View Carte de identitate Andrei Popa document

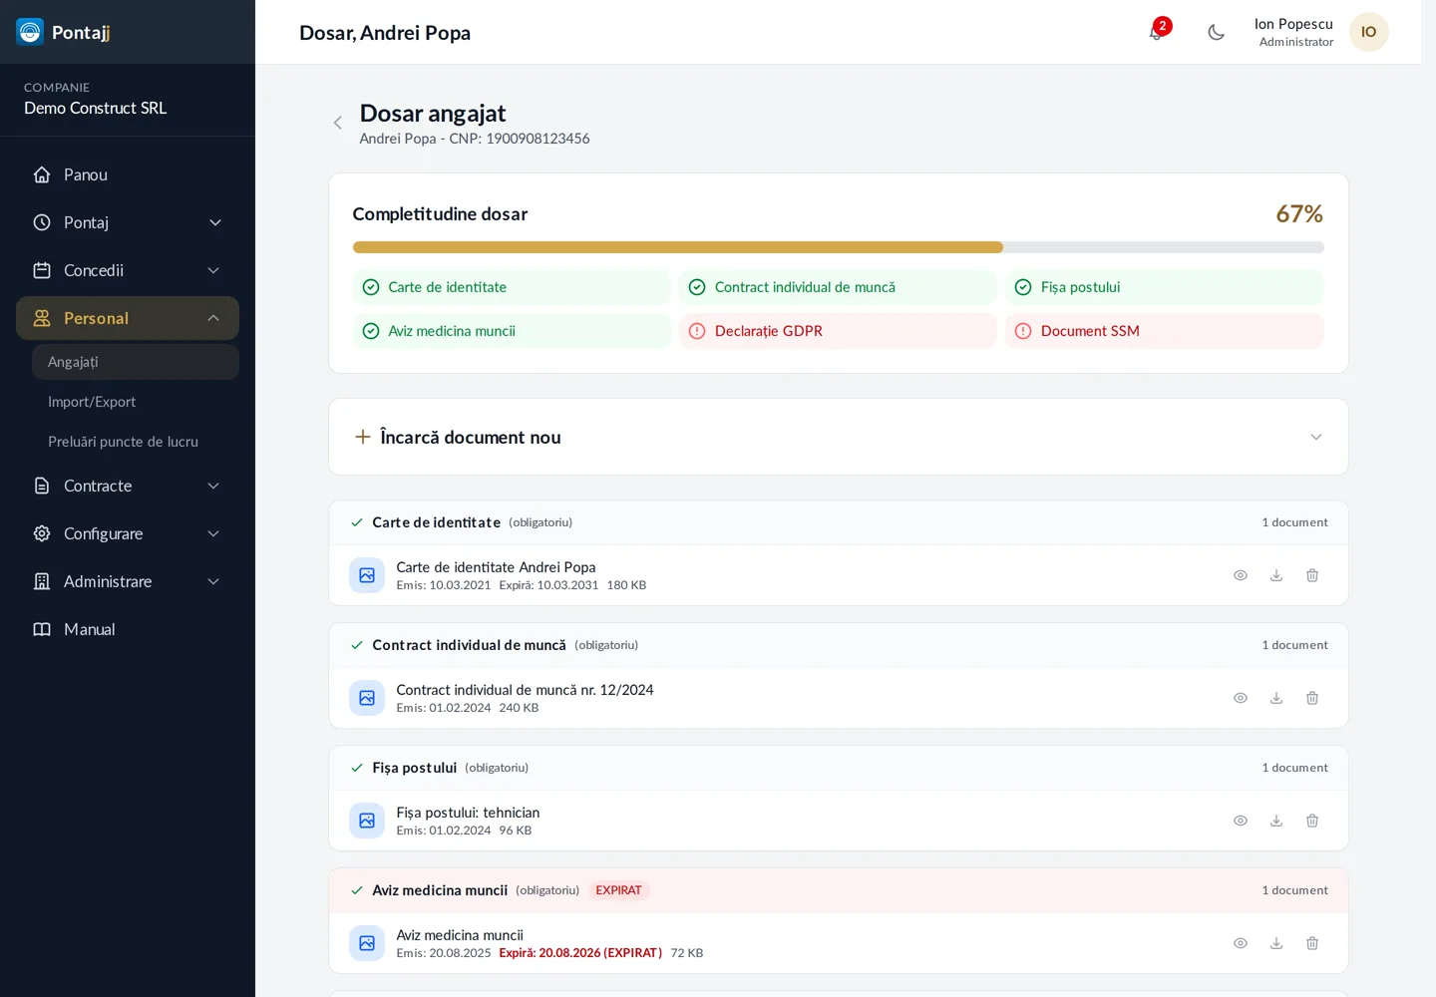click(x=1241, y=575)
